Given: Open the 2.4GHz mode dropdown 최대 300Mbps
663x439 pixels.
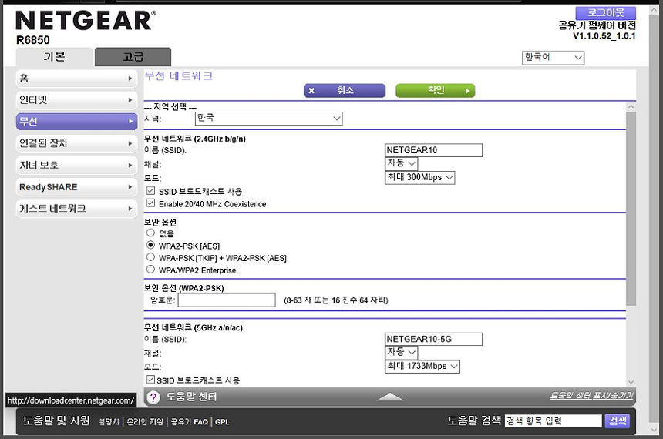Looking at the screenshot, I should pyautogui.click(x=420, y=177).
